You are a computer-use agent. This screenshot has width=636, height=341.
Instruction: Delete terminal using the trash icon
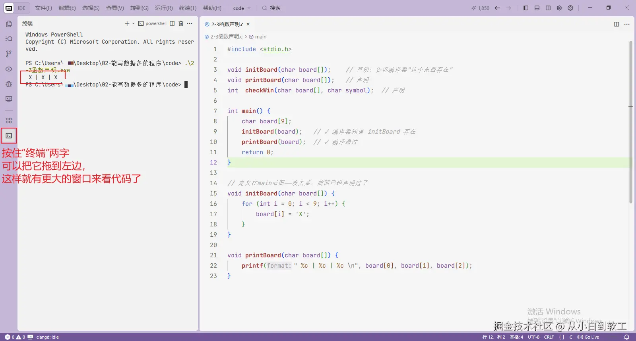point(181,23)
